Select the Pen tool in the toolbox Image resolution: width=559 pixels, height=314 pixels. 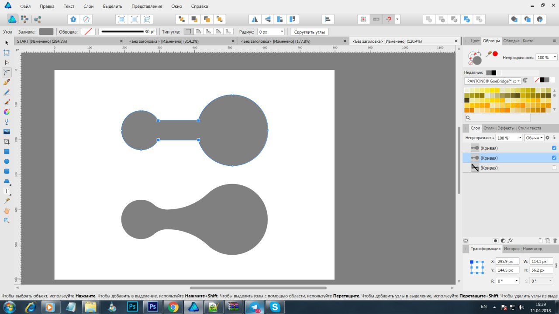coord(7,82)
